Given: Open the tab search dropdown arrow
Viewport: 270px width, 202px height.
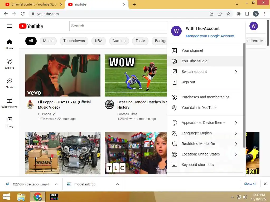Looking at the screenshot, I should [237, 4].
